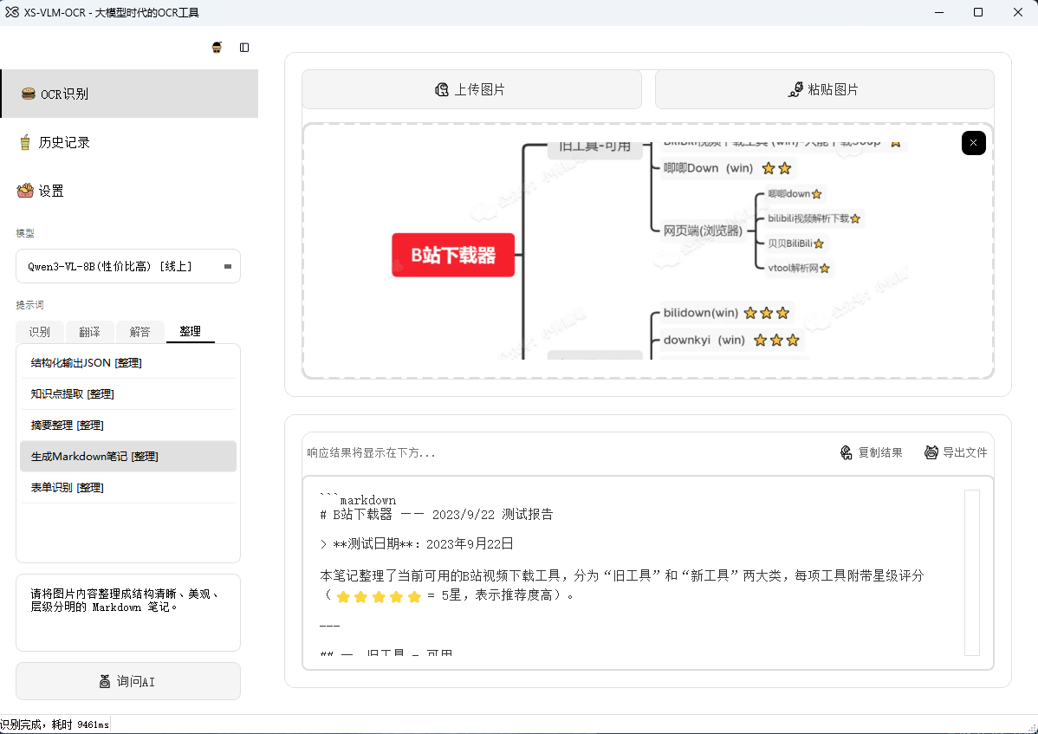Switch to the 识别 prompt tab
The height and width of the screenshot is (734, 1038).
pos(40,332)
